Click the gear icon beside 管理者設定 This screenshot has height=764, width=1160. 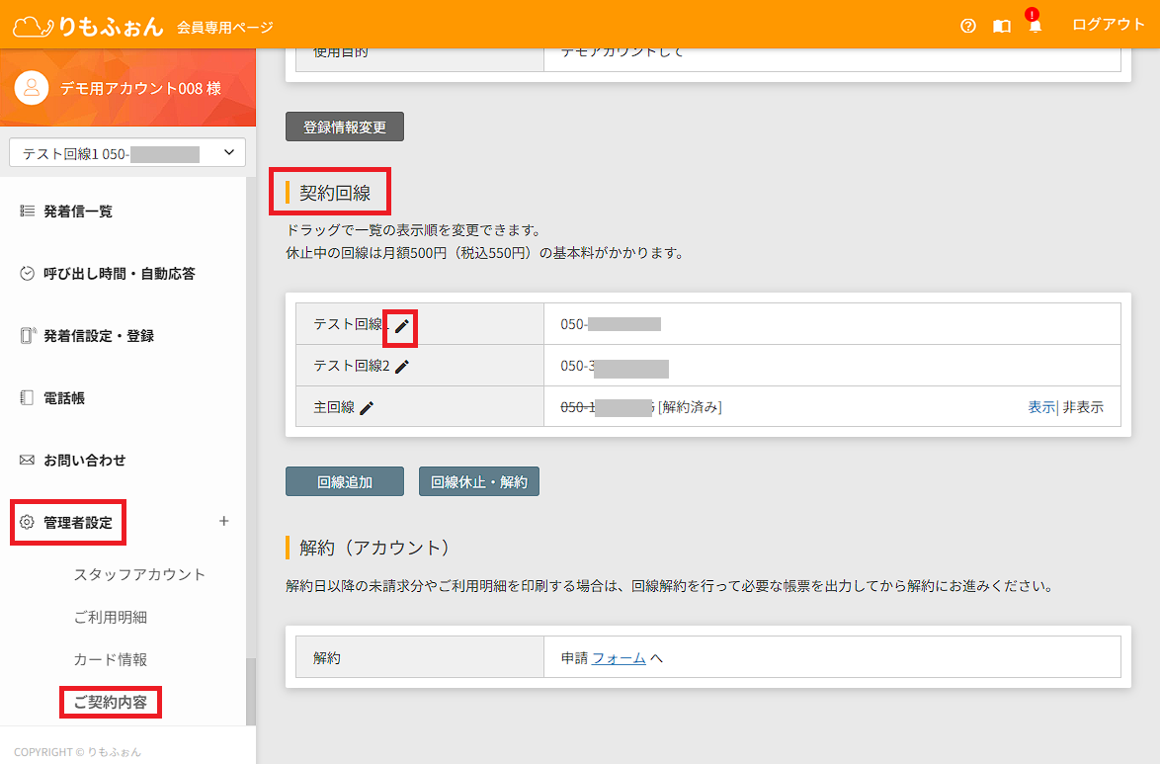pos(27,522)
